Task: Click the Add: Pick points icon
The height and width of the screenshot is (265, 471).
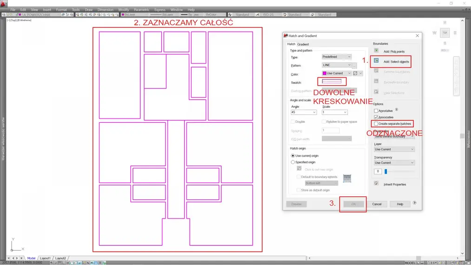Action: pyautogui.click(x=376, y=51)
